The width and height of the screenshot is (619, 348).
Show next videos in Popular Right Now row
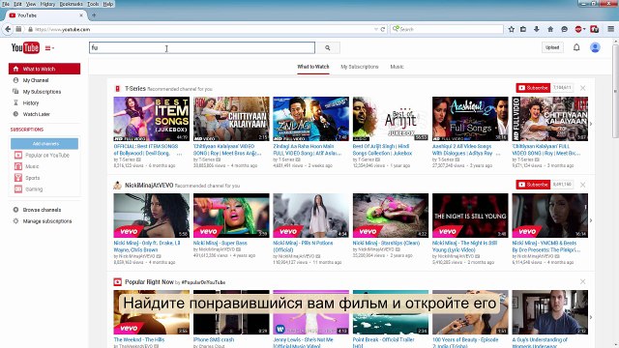click(x=591, y=317)
